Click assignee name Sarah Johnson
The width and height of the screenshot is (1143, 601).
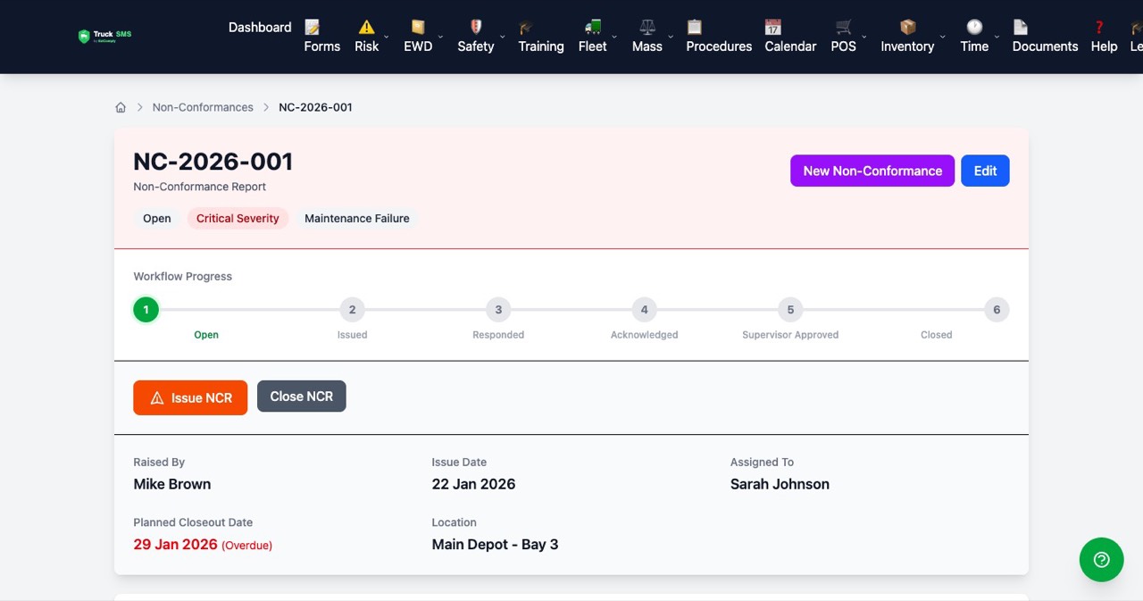[780, 484]
